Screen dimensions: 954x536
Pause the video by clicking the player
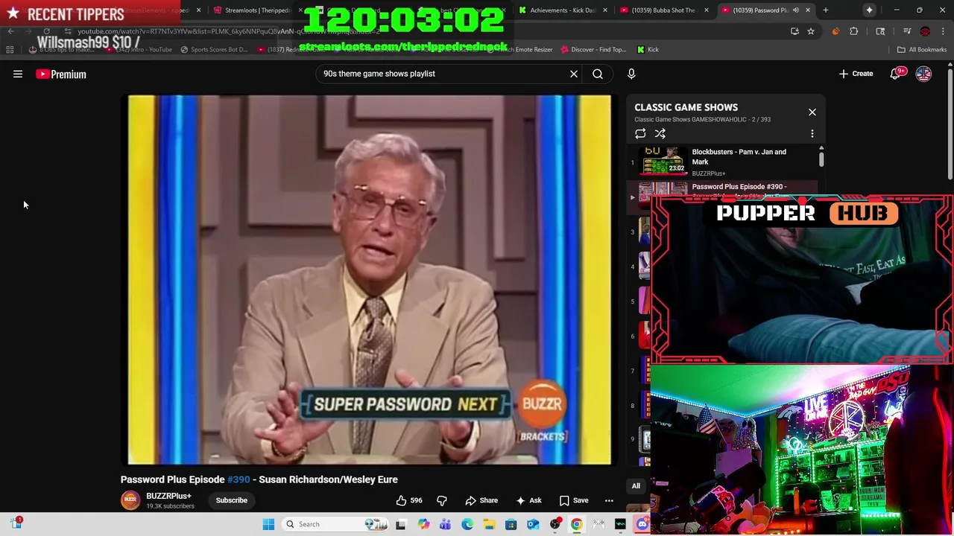click(370, 280)
